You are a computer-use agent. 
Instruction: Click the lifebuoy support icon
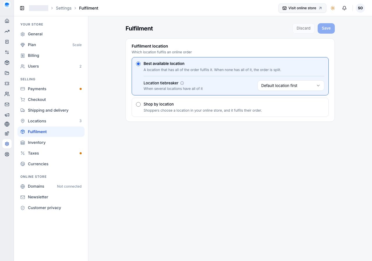pyautogui.click(x=7, y=154)
